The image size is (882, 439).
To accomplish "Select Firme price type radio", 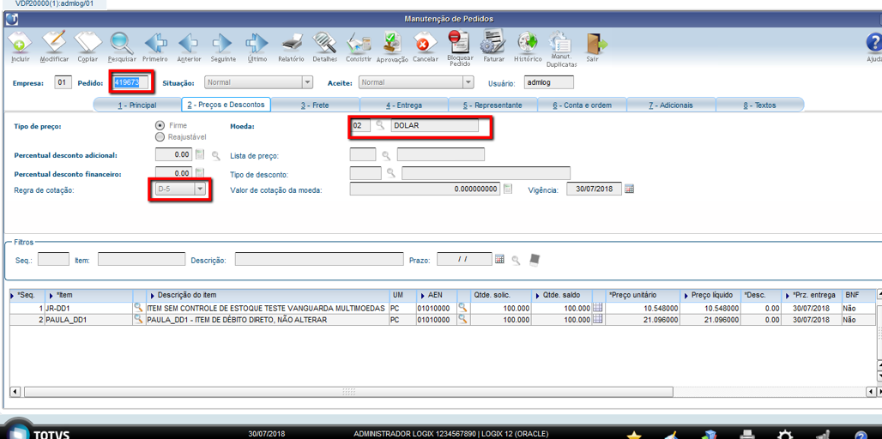I will coord(160,125).
